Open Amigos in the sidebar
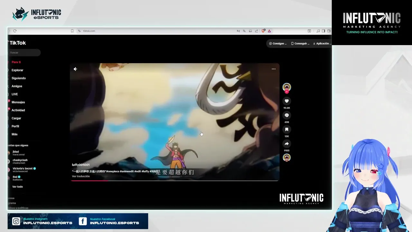 17,86
